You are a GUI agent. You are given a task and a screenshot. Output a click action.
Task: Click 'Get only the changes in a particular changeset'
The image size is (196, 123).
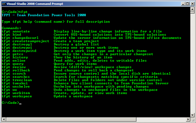click(103, 54)
